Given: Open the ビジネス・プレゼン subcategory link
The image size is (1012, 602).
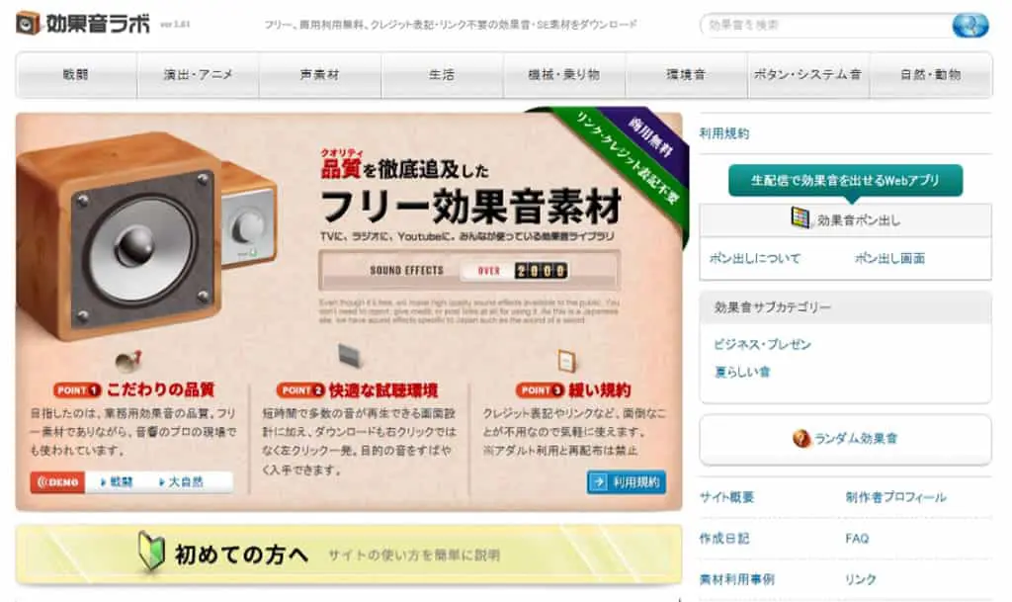Looking at the screenshot, I should tap(762, 345).
